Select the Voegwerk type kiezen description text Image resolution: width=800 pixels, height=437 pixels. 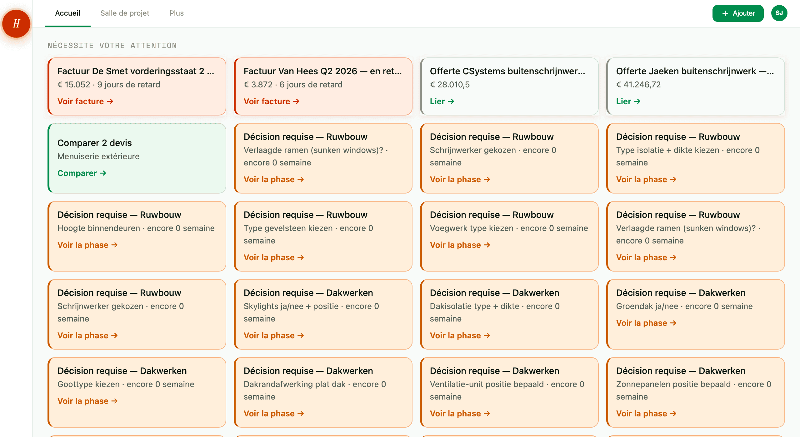click(x=509, y=228)
